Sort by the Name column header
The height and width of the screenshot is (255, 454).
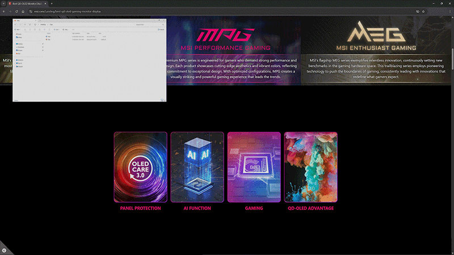(49, 33)
